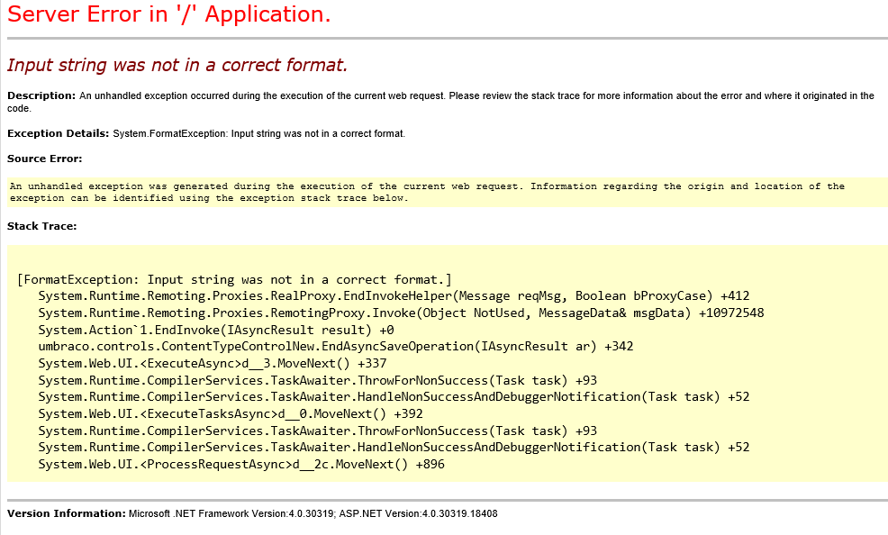The image size is (888, 535).
Task: Click the italic 'Input string was not in a correct format' subtitle
Action: (177, 65)
